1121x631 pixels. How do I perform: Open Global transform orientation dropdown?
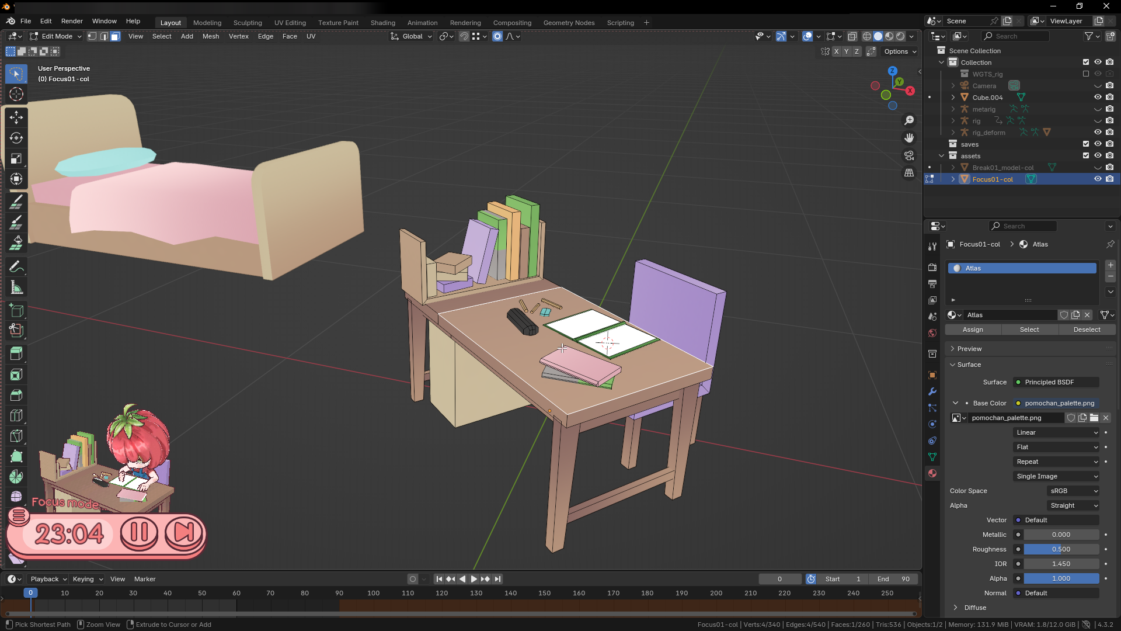point(412,36)
